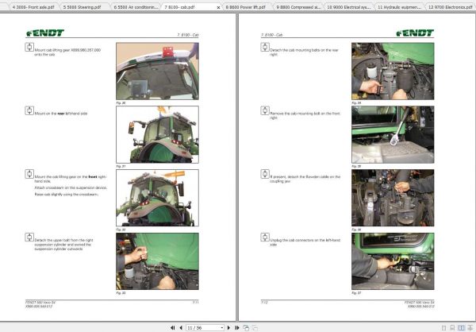This screenshot has width=476, height=332.
Task: Click the cab connectors left-hand side photo
Action: [393, 261]
